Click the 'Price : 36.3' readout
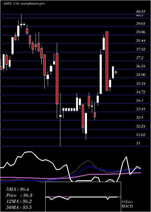The width and height of the screenshot is (151, 212). 19,195
